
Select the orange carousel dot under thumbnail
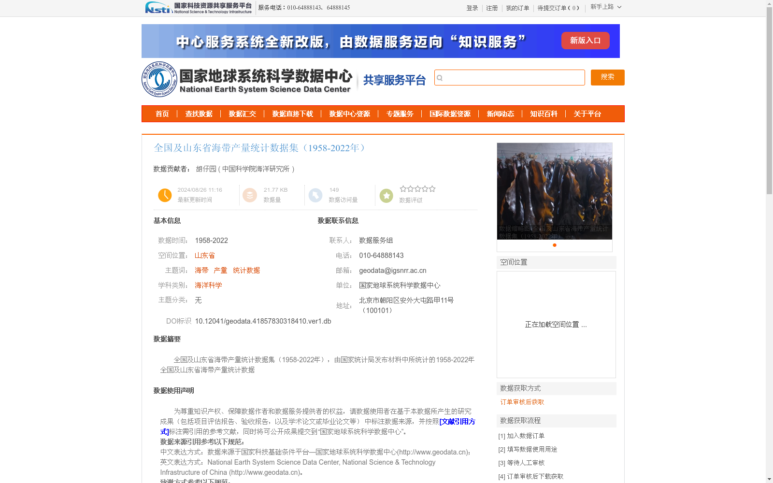click(555, 245)
